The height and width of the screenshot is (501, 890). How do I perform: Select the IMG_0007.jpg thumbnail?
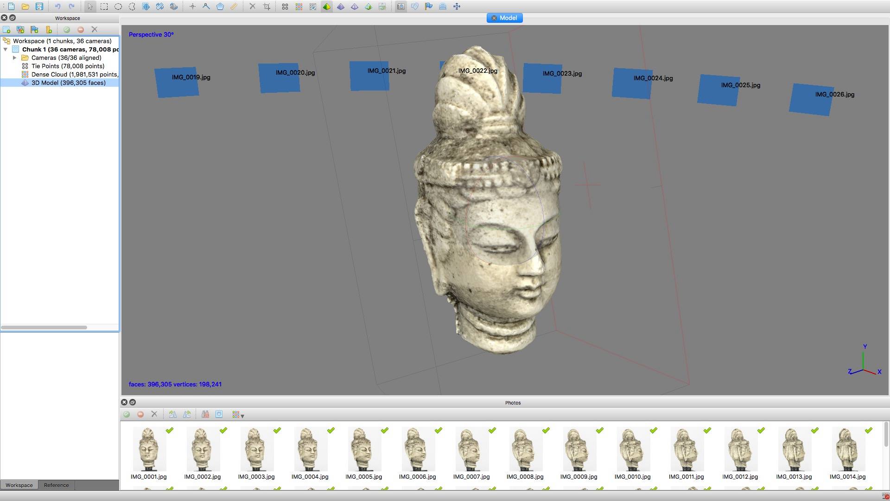coord(471,453)
